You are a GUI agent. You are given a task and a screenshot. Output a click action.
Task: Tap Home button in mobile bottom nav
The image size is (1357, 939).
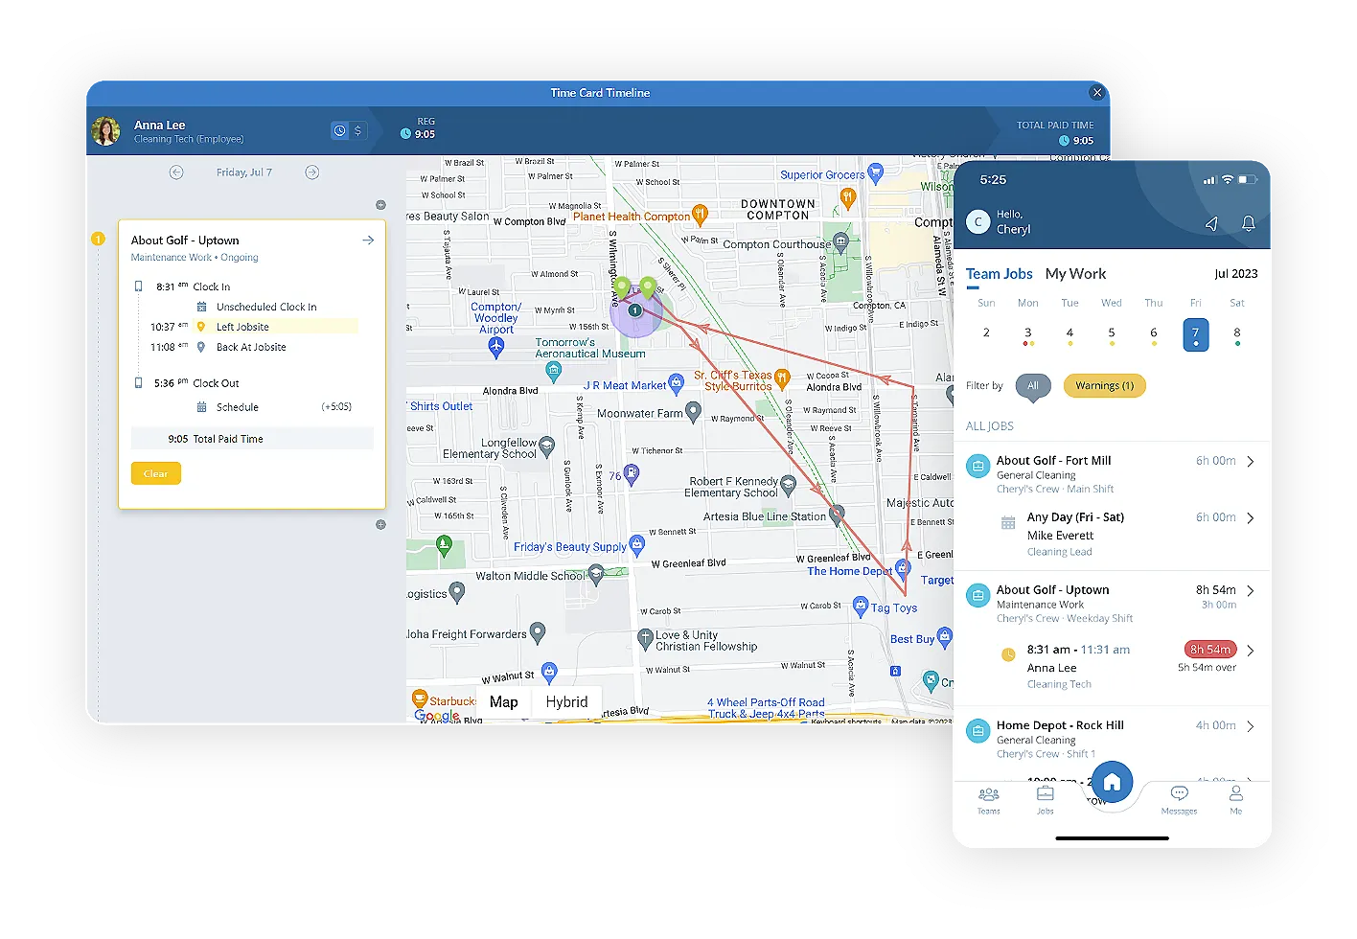[1112, 783]
